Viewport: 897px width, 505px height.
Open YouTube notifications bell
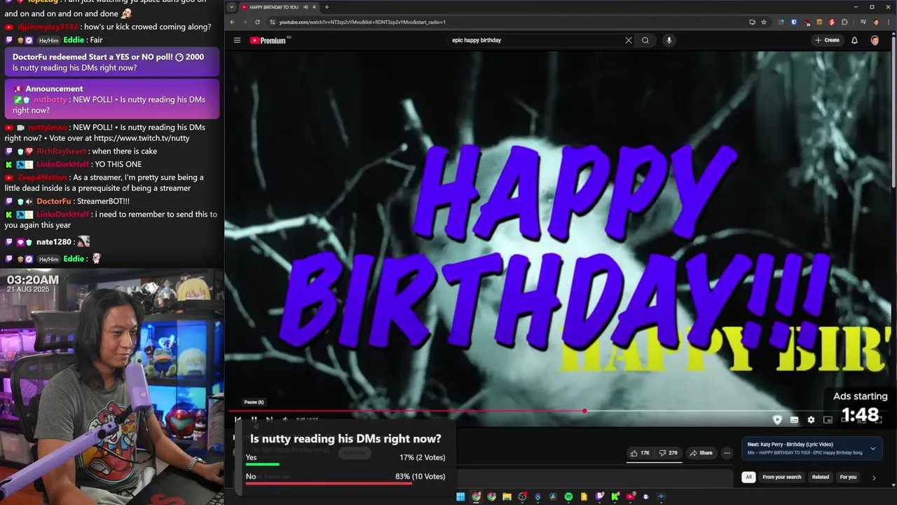(854, 40)
